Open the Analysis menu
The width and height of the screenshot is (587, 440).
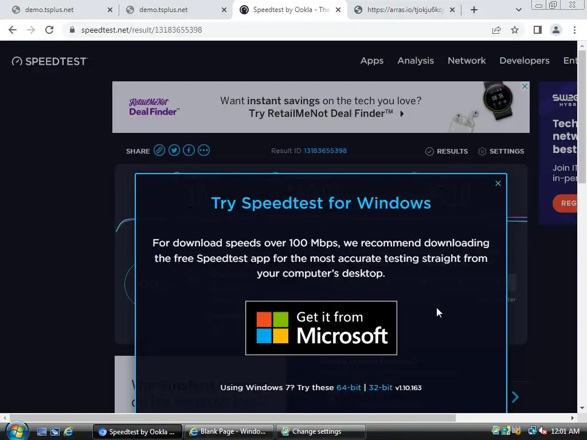point(416,61)
